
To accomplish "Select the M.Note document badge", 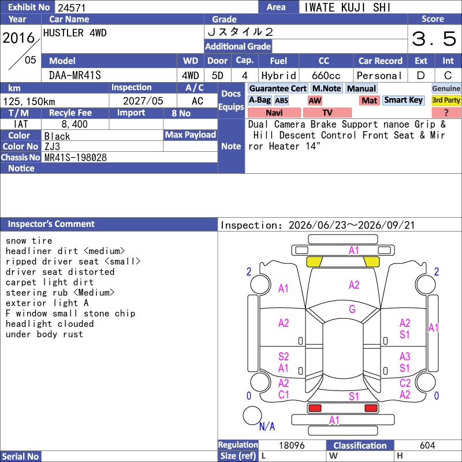I will click(x=326, y=88).
